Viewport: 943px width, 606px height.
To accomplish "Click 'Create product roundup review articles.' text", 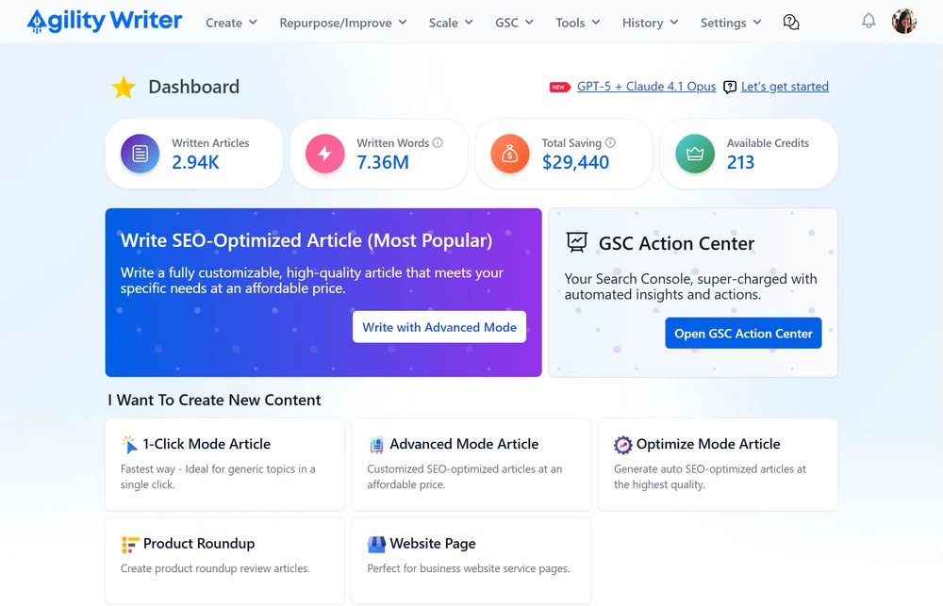I will (x=215, y=568).
